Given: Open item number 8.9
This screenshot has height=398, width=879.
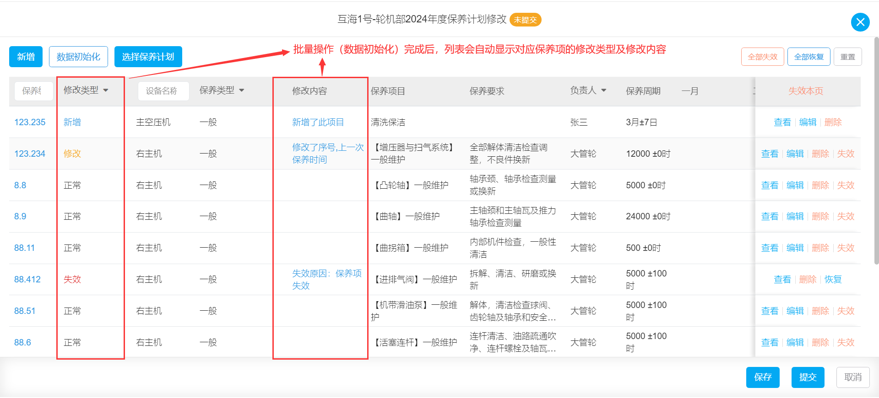Looking at the screenshot, I should pos(20,216).
